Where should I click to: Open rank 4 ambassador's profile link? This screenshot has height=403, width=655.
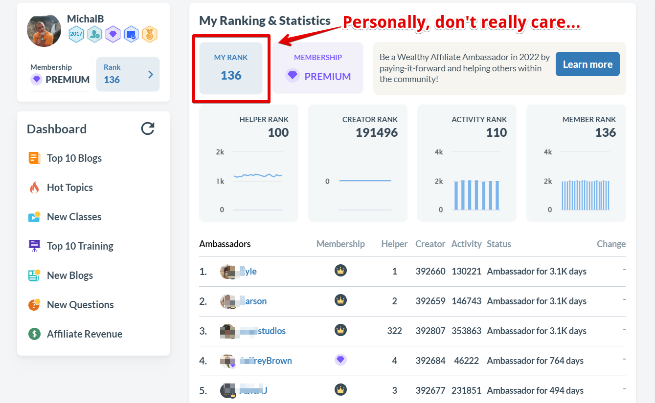point(266,361)
